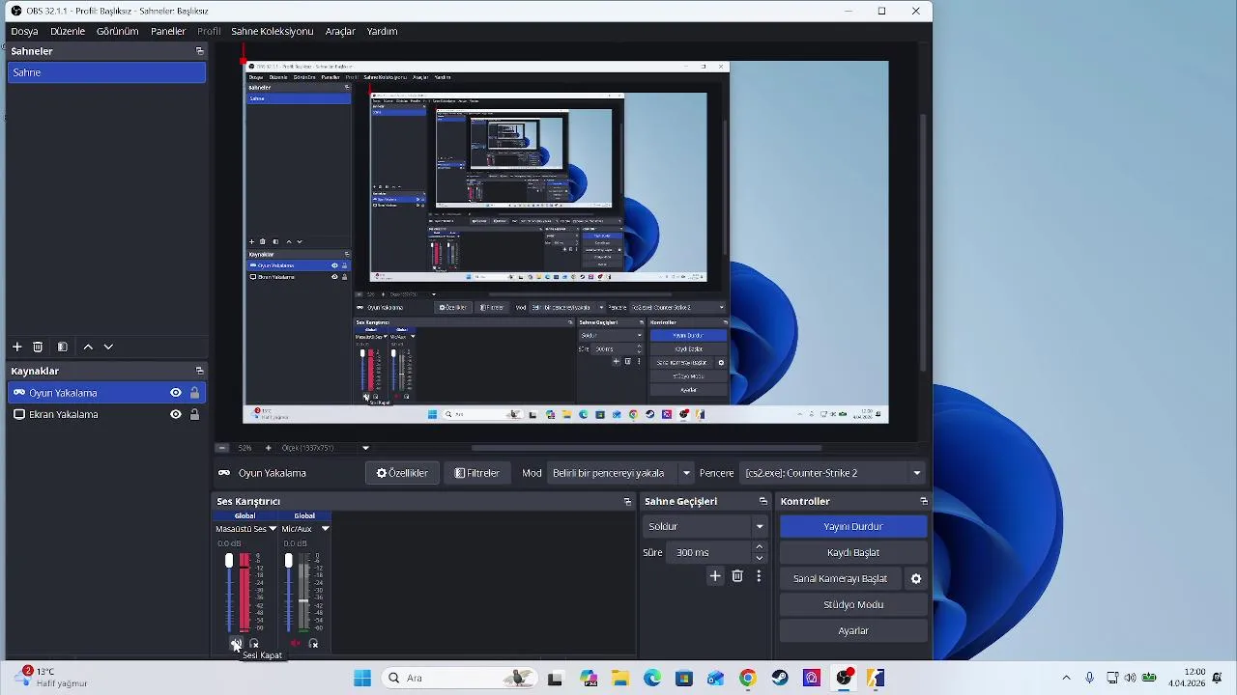The height and width of the screenshot is (695, 1237).
Task: Hide the Ekran Yakalama source
Action: pos(176,414)
